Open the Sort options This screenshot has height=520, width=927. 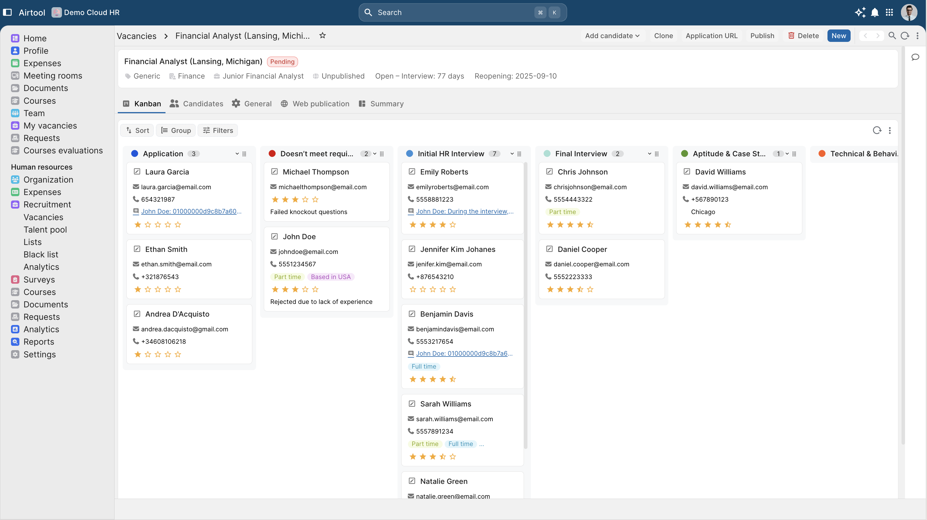click(x=137, y=131)
